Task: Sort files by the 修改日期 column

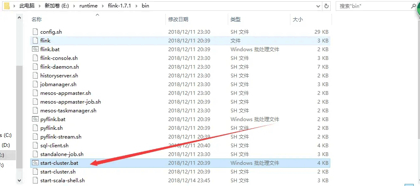Action: pyautogui.click(x=178, y=19)
